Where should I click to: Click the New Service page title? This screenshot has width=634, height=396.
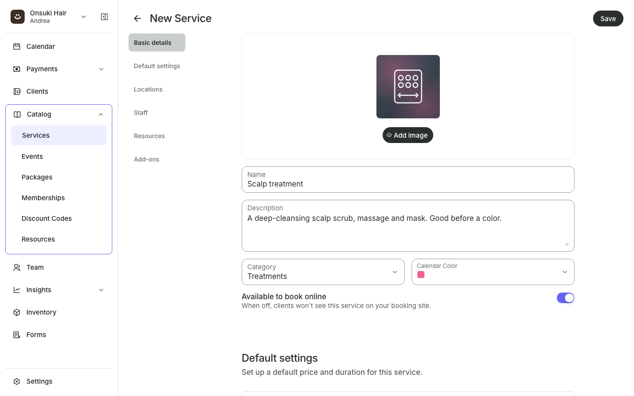(x=181, y=18)
